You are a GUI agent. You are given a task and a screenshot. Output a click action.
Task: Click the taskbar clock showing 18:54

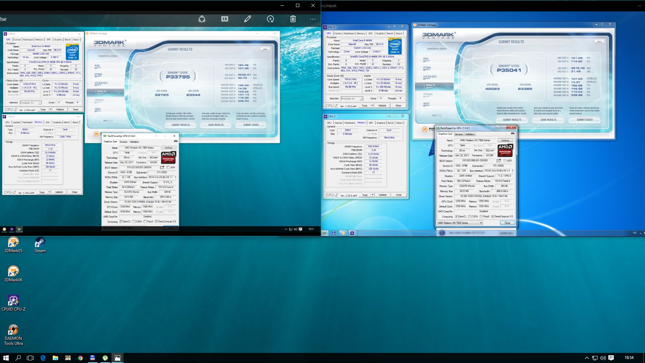(629, 358)
